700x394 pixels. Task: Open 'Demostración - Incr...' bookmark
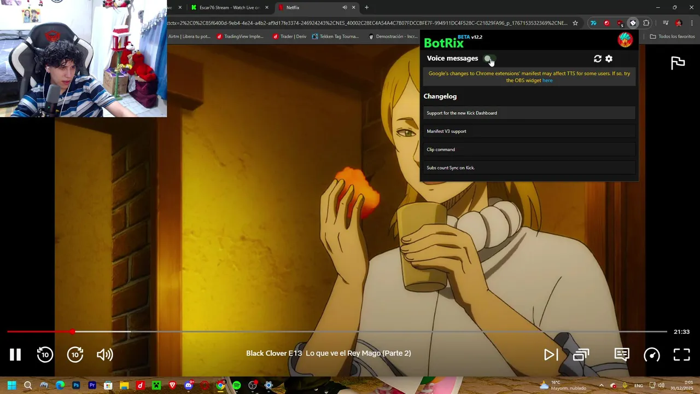click(393, 37)
